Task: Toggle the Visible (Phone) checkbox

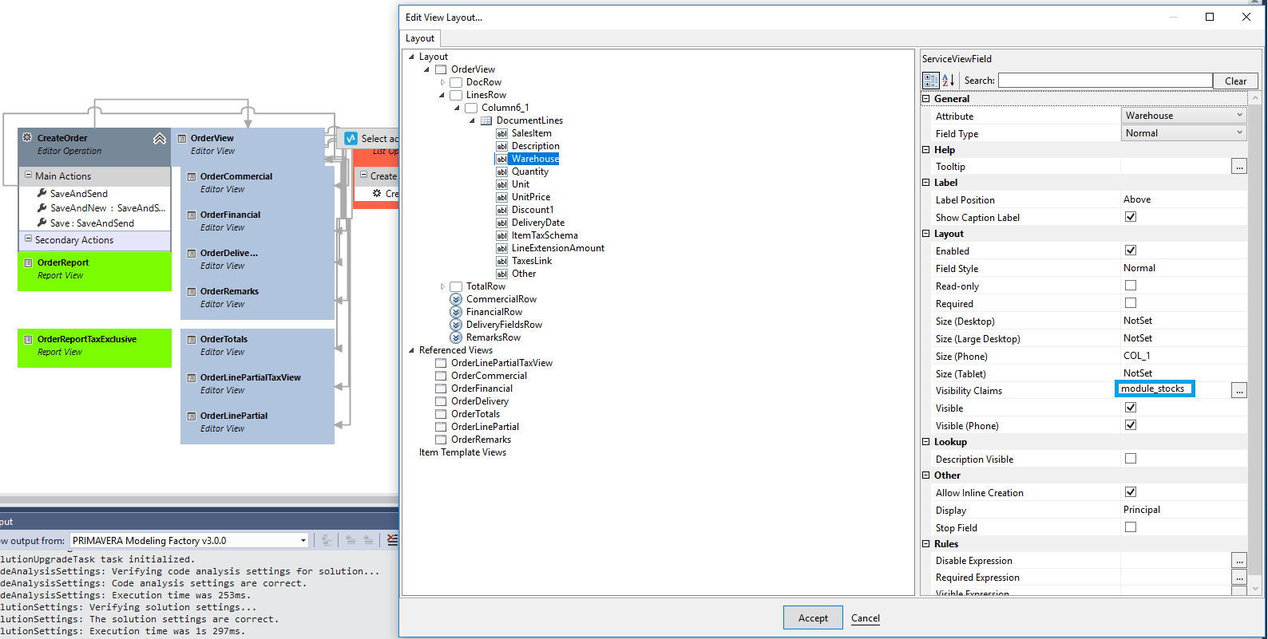Action: [1131, 425]
